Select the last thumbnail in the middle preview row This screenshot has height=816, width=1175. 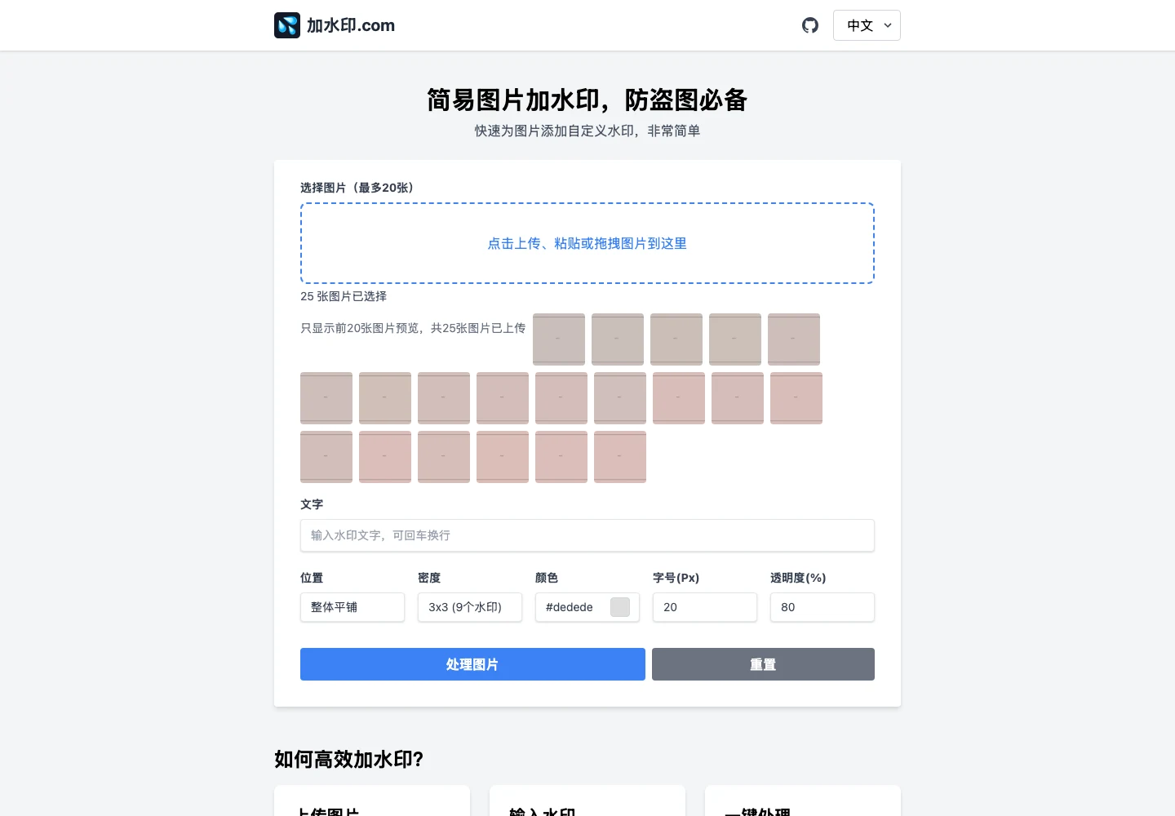click(x=796, y=398)
